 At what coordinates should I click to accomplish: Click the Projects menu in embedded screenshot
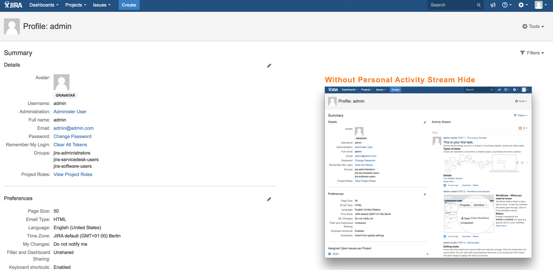(x=367, y=90)
